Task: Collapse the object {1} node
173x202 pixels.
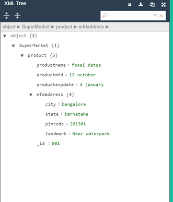Action: 5,36
